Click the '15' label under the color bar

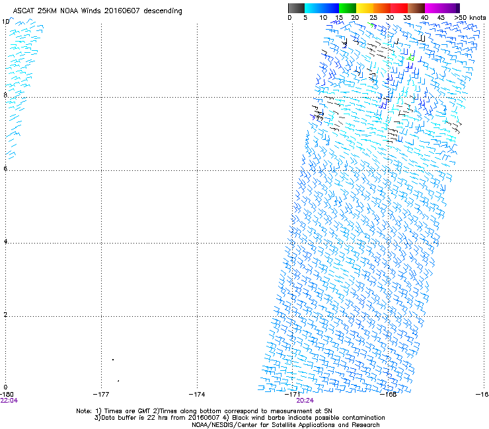[x=339, y=18]
